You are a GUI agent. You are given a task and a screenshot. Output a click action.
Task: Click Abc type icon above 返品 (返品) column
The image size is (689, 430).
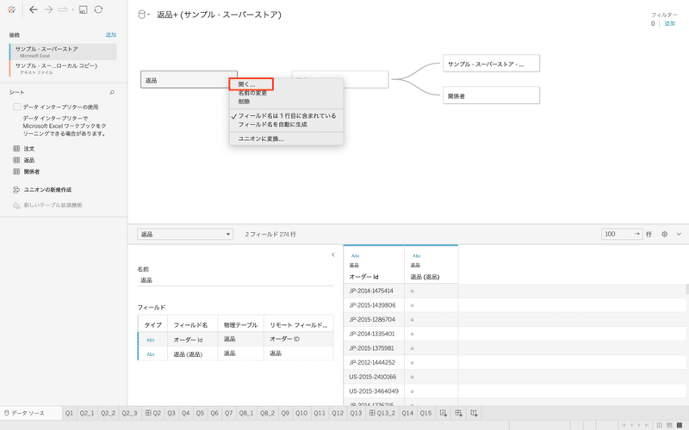(x=417, y=255)
